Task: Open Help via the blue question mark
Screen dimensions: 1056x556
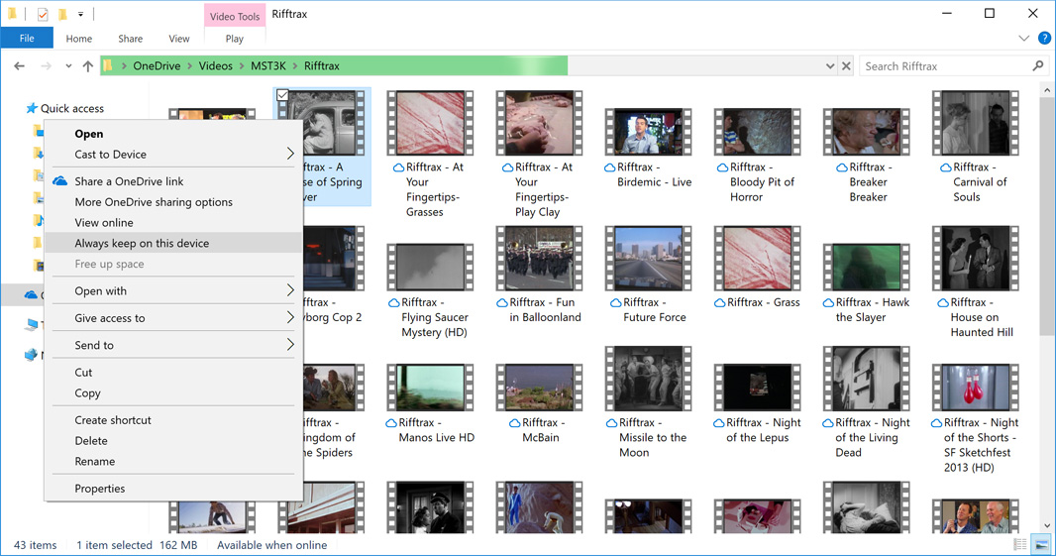Action: coord(1044,39)
